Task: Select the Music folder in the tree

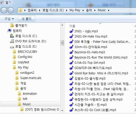Action: (27, 104)
